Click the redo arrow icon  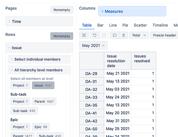click(104, 35)
